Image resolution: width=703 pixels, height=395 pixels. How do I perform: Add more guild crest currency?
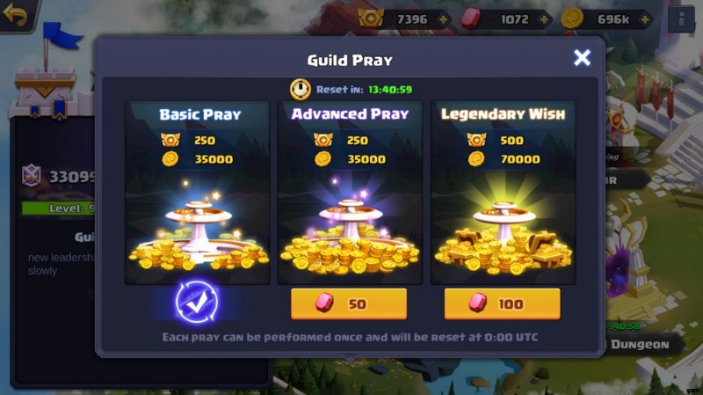click(x=443, y=19)
